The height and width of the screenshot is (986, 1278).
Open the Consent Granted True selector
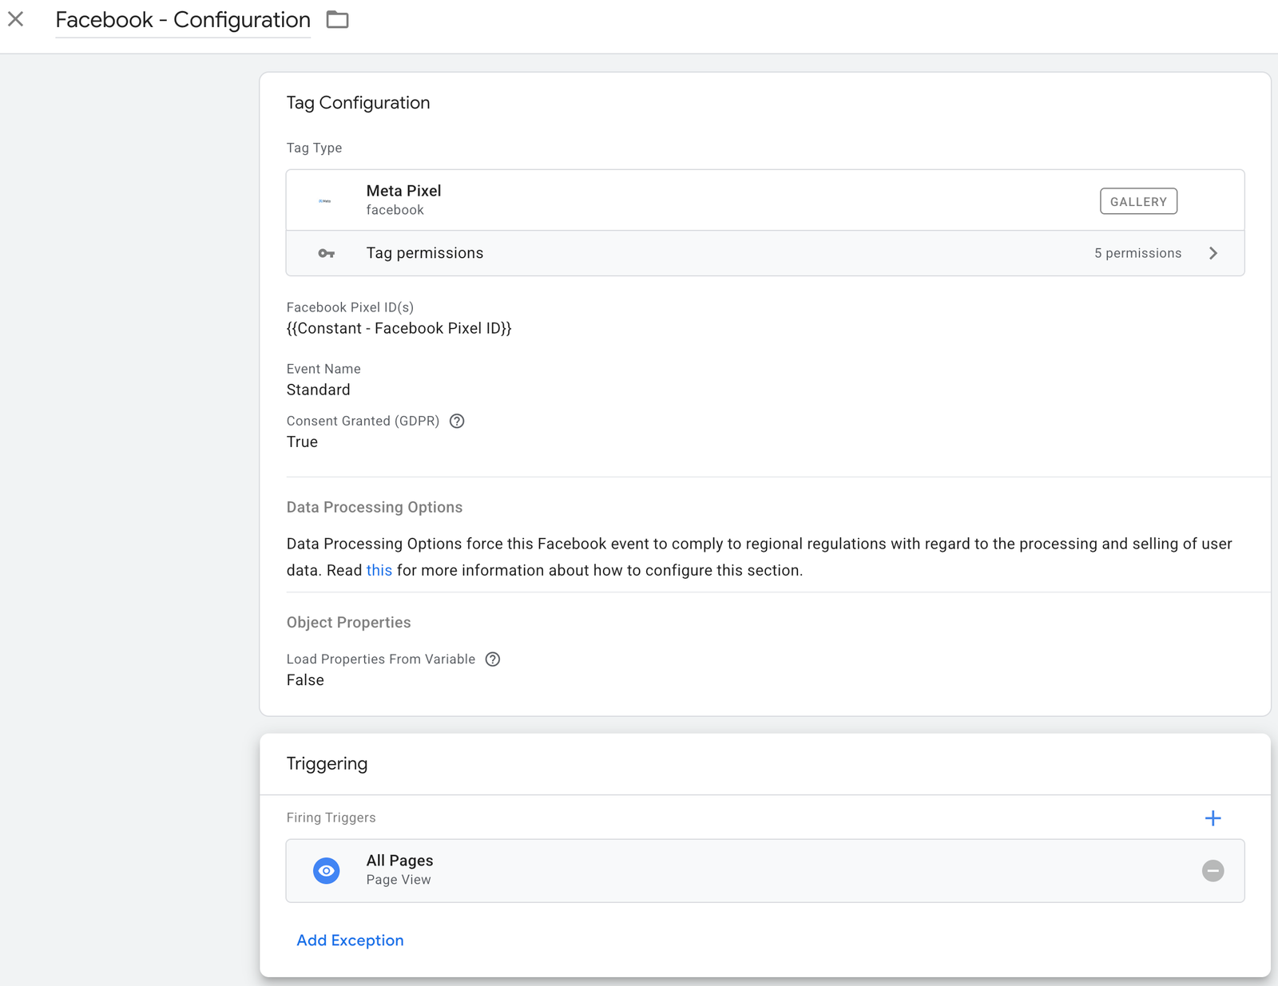[302, 442]
